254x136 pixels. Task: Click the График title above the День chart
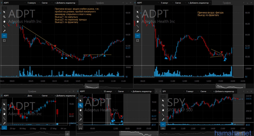pos(32,91)
